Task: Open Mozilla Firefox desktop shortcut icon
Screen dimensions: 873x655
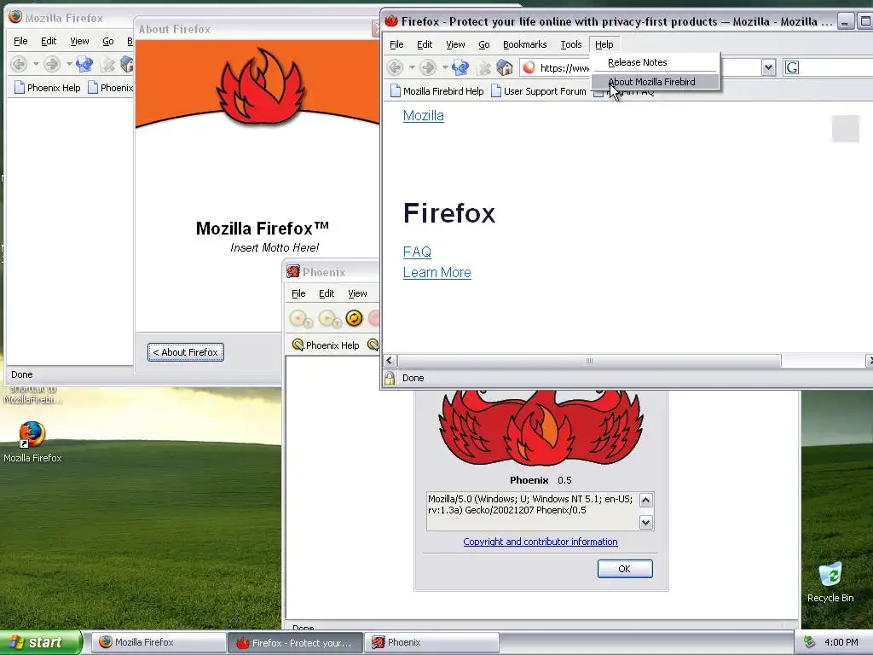Action: pos(32,434)
